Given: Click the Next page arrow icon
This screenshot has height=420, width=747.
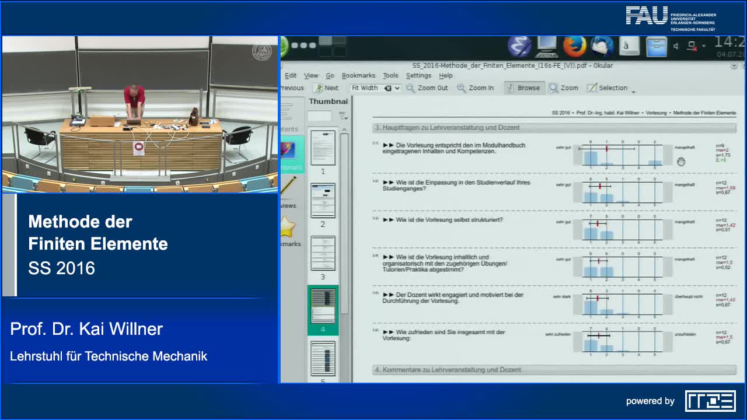Looking at the screenshot, I should pos(320,87).
